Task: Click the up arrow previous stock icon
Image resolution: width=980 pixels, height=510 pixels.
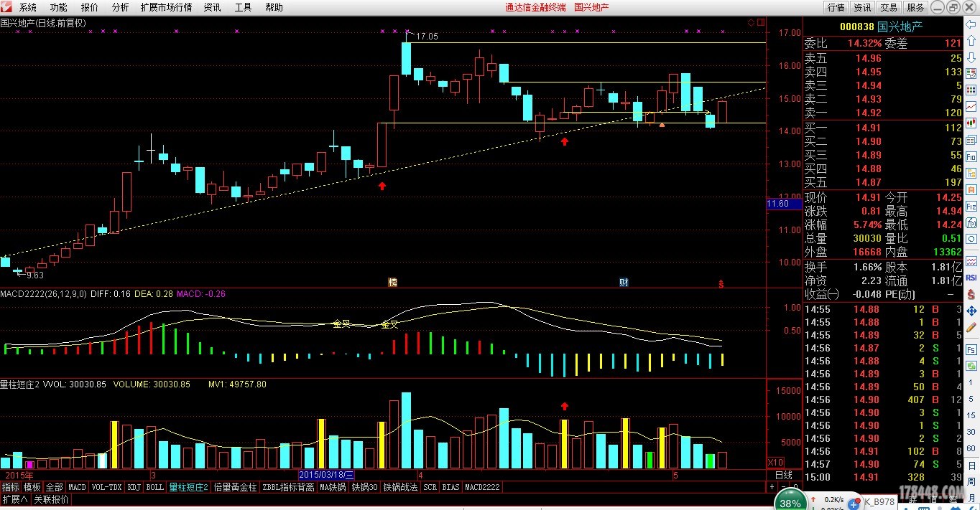Action: point(971,40)
